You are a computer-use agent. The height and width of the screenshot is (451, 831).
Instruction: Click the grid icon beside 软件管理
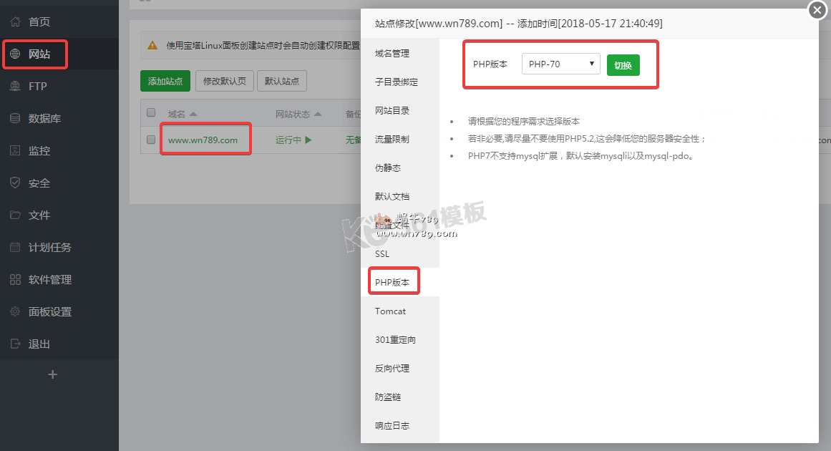coord(15,280)
